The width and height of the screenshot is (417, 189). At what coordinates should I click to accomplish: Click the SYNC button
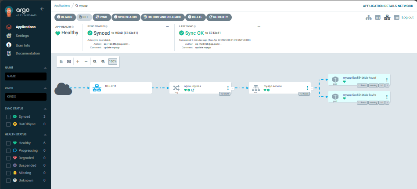tap(101, 17)
